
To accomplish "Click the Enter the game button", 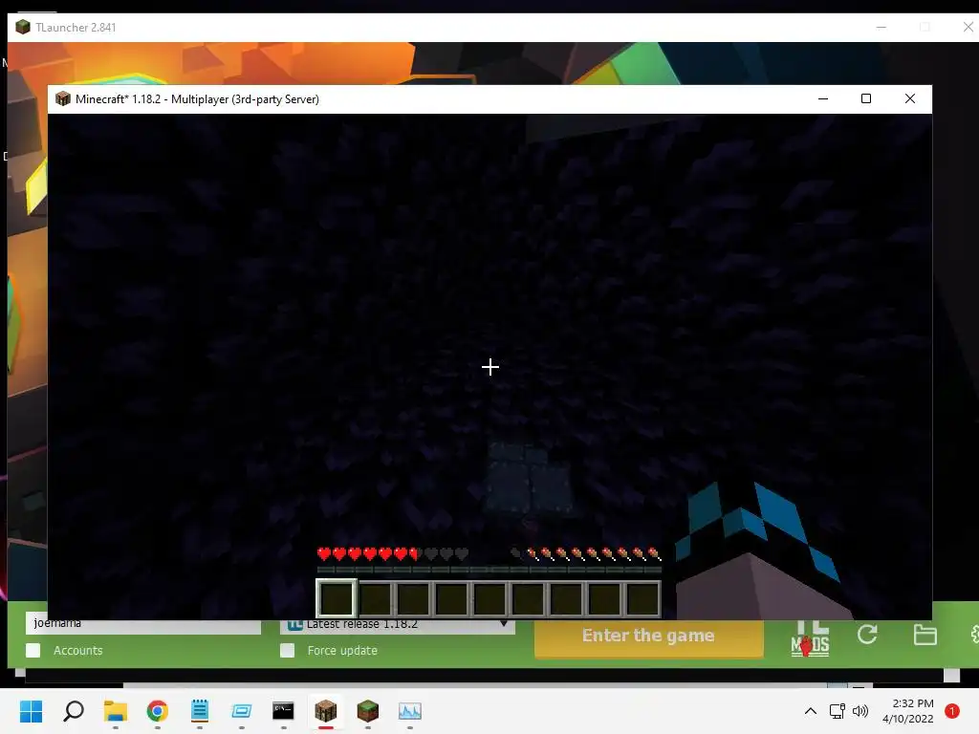I will (649, 637).
